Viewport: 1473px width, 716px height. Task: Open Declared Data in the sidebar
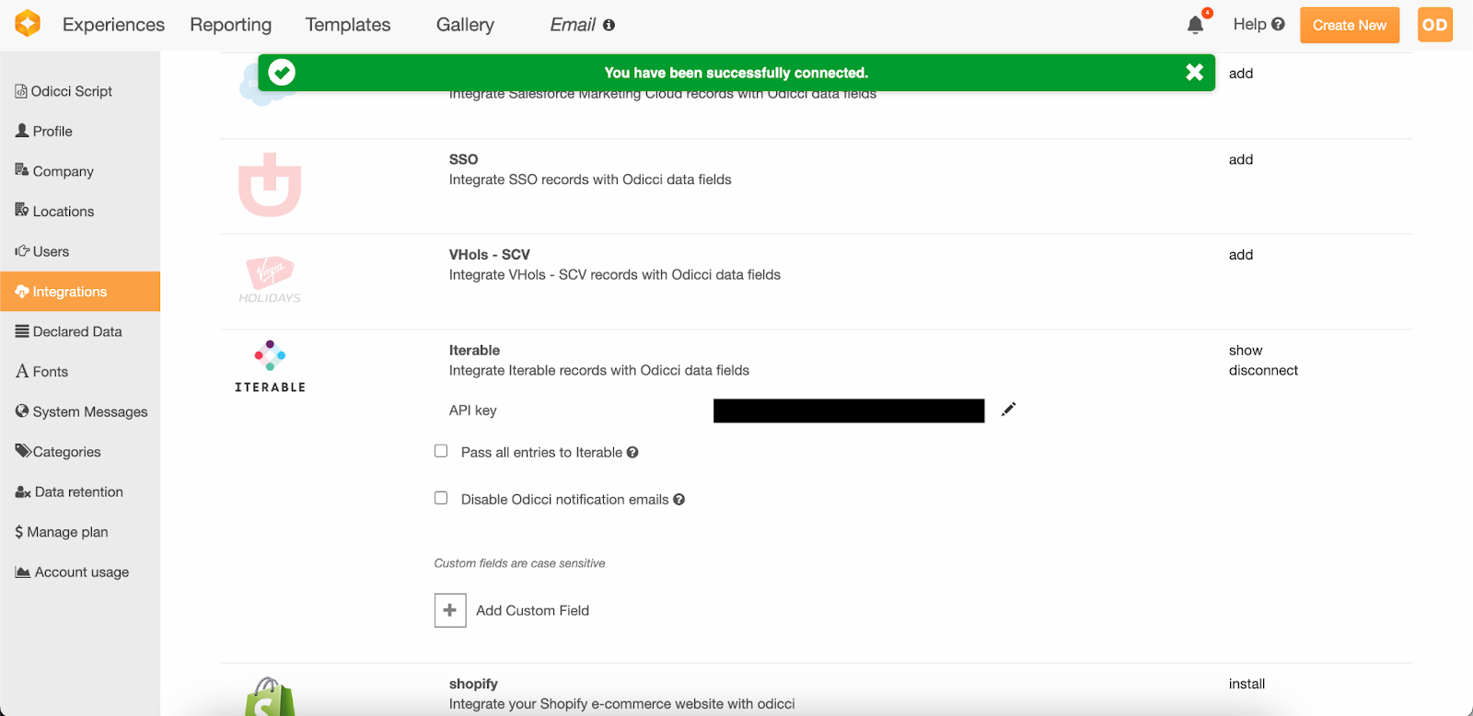pyautogui.click(x=76, y=331)
